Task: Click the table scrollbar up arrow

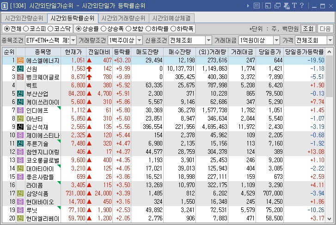Action: [330, 52]
